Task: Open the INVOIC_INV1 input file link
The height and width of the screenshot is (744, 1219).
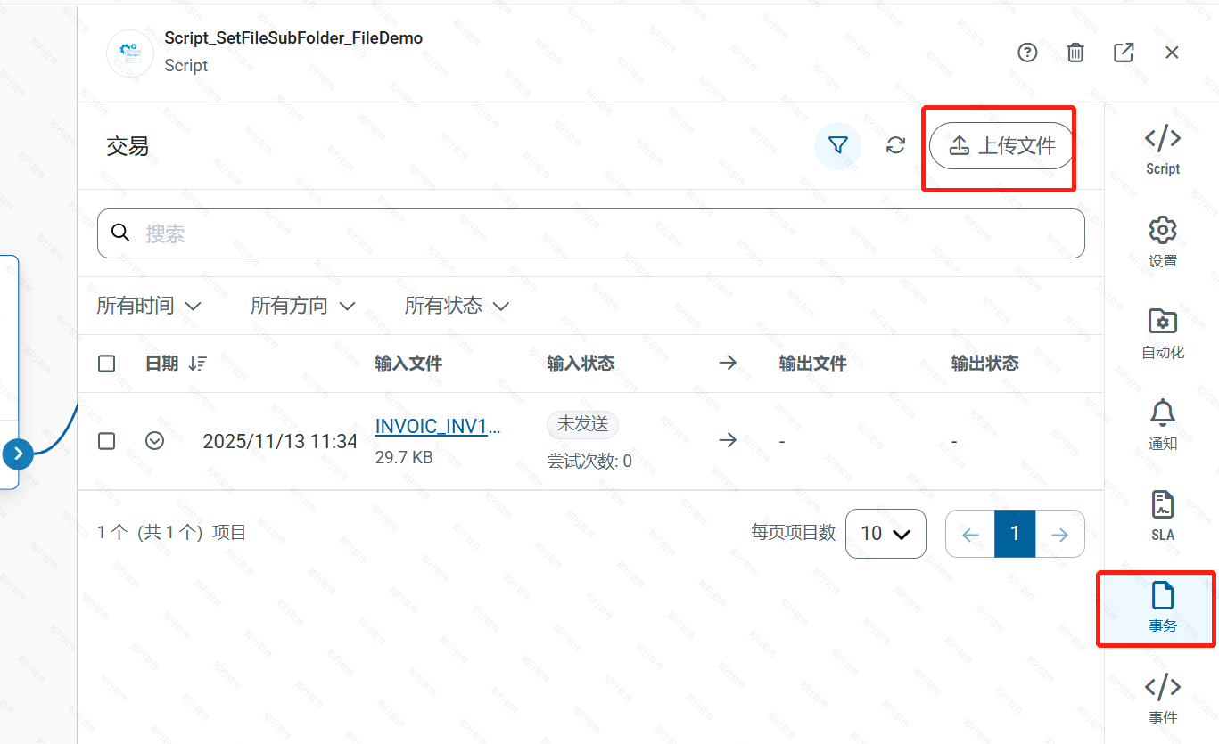Action: 437,427
